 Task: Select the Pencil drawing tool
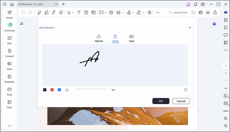click(54, 12)
